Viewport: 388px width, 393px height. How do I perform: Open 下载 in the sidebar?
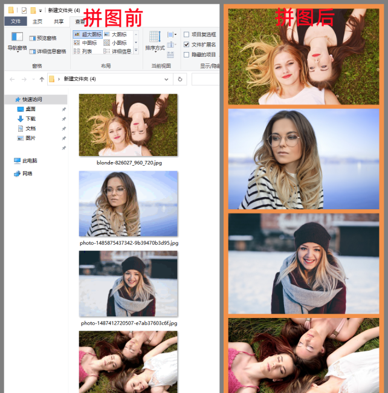click(30, 119)
